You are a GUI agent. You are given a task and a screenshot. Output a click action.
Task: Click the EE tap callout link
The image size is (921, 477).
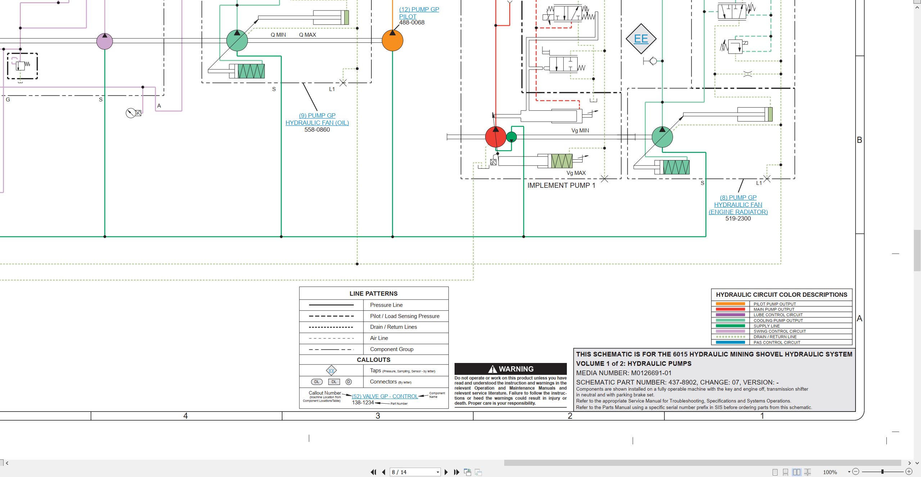(x=641, y=38)
